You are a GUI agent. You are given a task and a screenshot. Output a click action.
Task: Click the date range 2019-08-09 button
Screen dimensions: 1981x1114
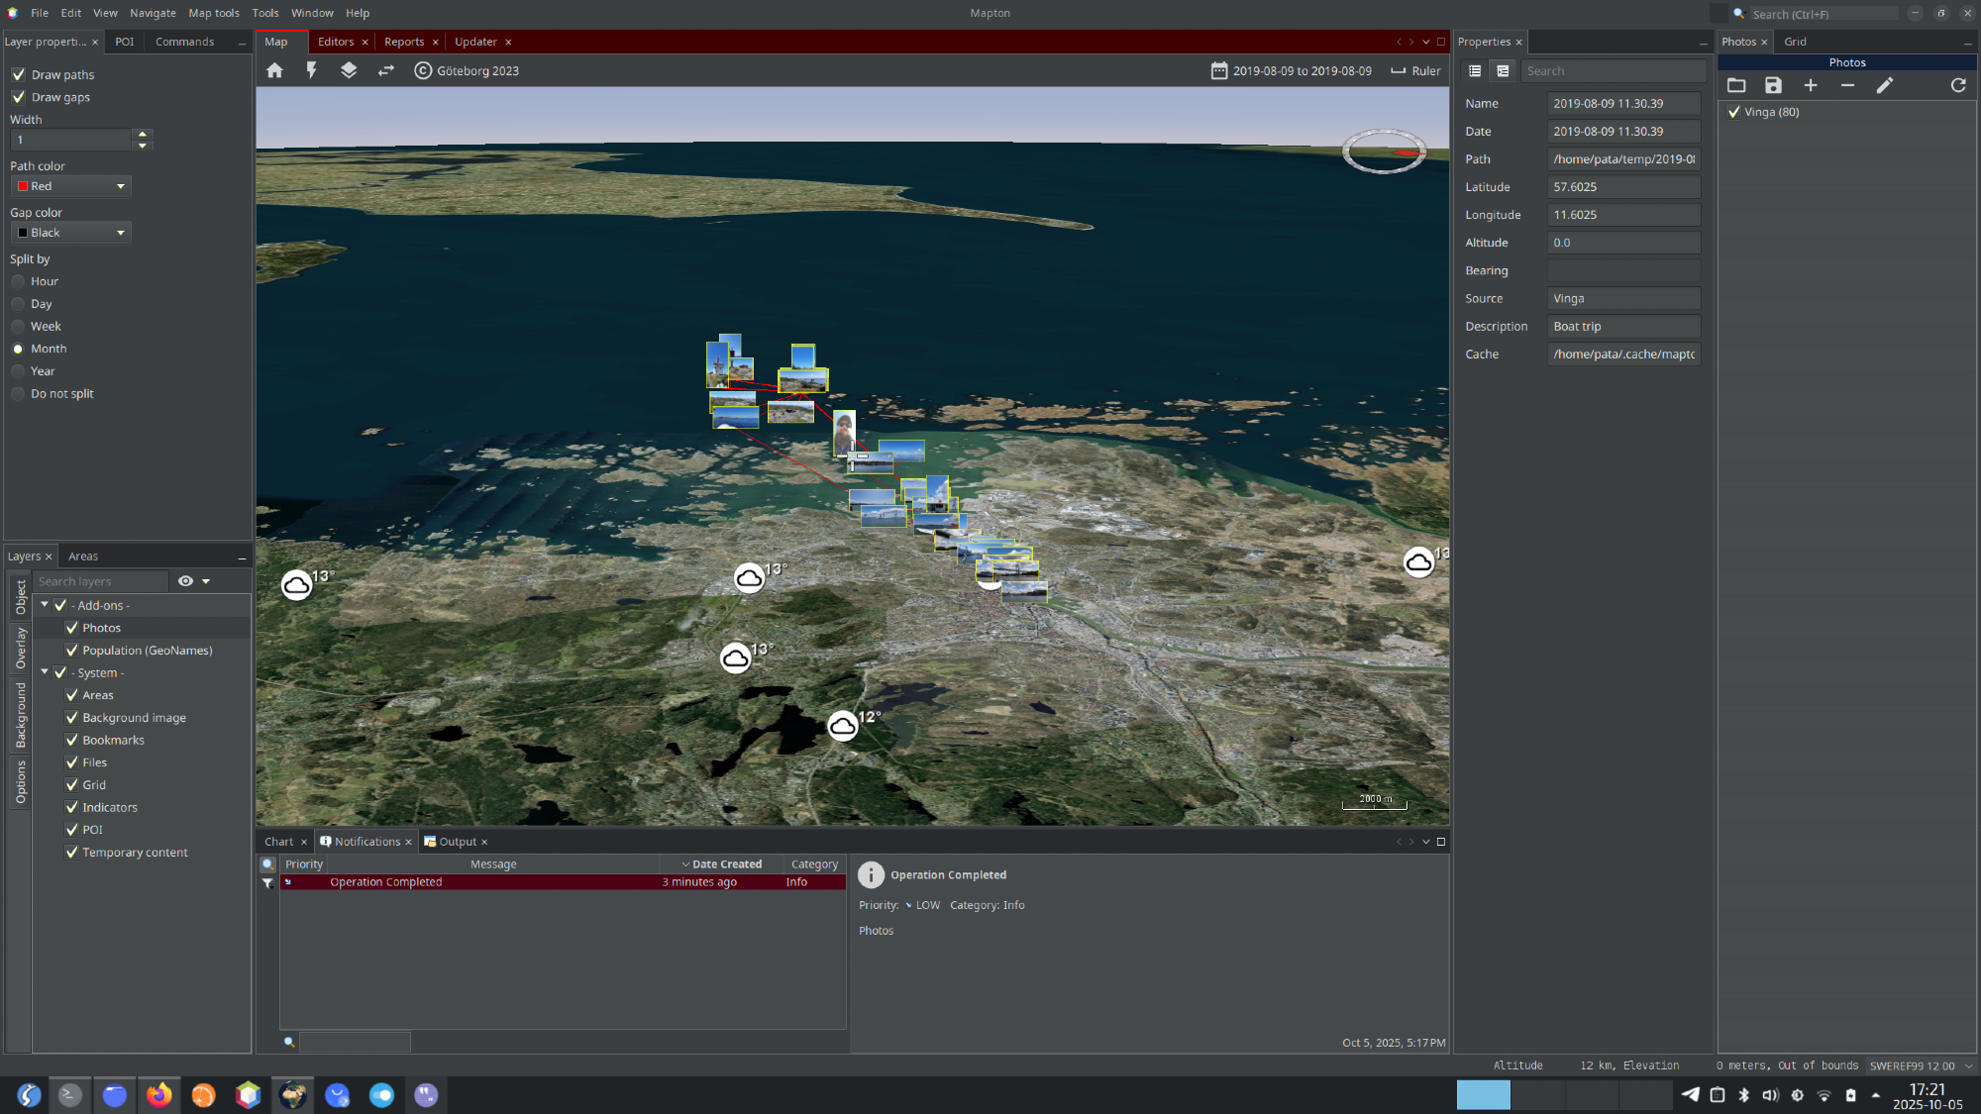[x=1292, y=71]
